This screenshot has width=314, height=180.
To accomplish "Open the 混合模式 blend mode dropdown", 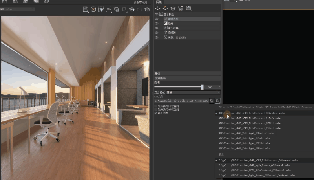I will point(188,93).
